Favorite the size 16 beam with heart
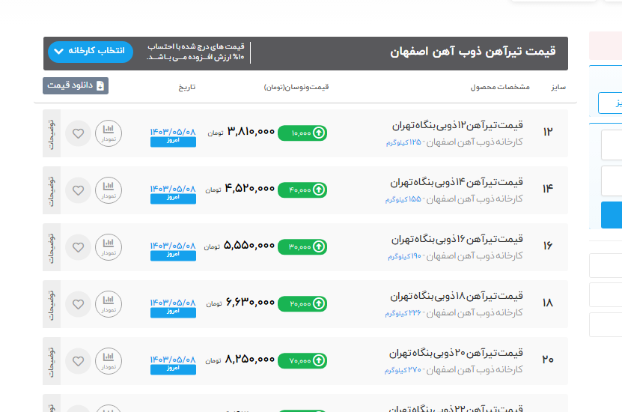The width and height of the screenshot is (622, 412). click(78, 246)
